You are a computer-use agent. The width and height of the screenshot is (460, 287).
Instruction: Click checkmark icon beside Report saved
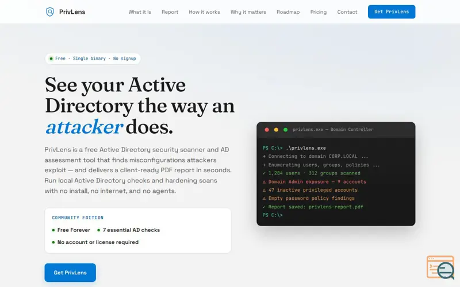(264, 207)
